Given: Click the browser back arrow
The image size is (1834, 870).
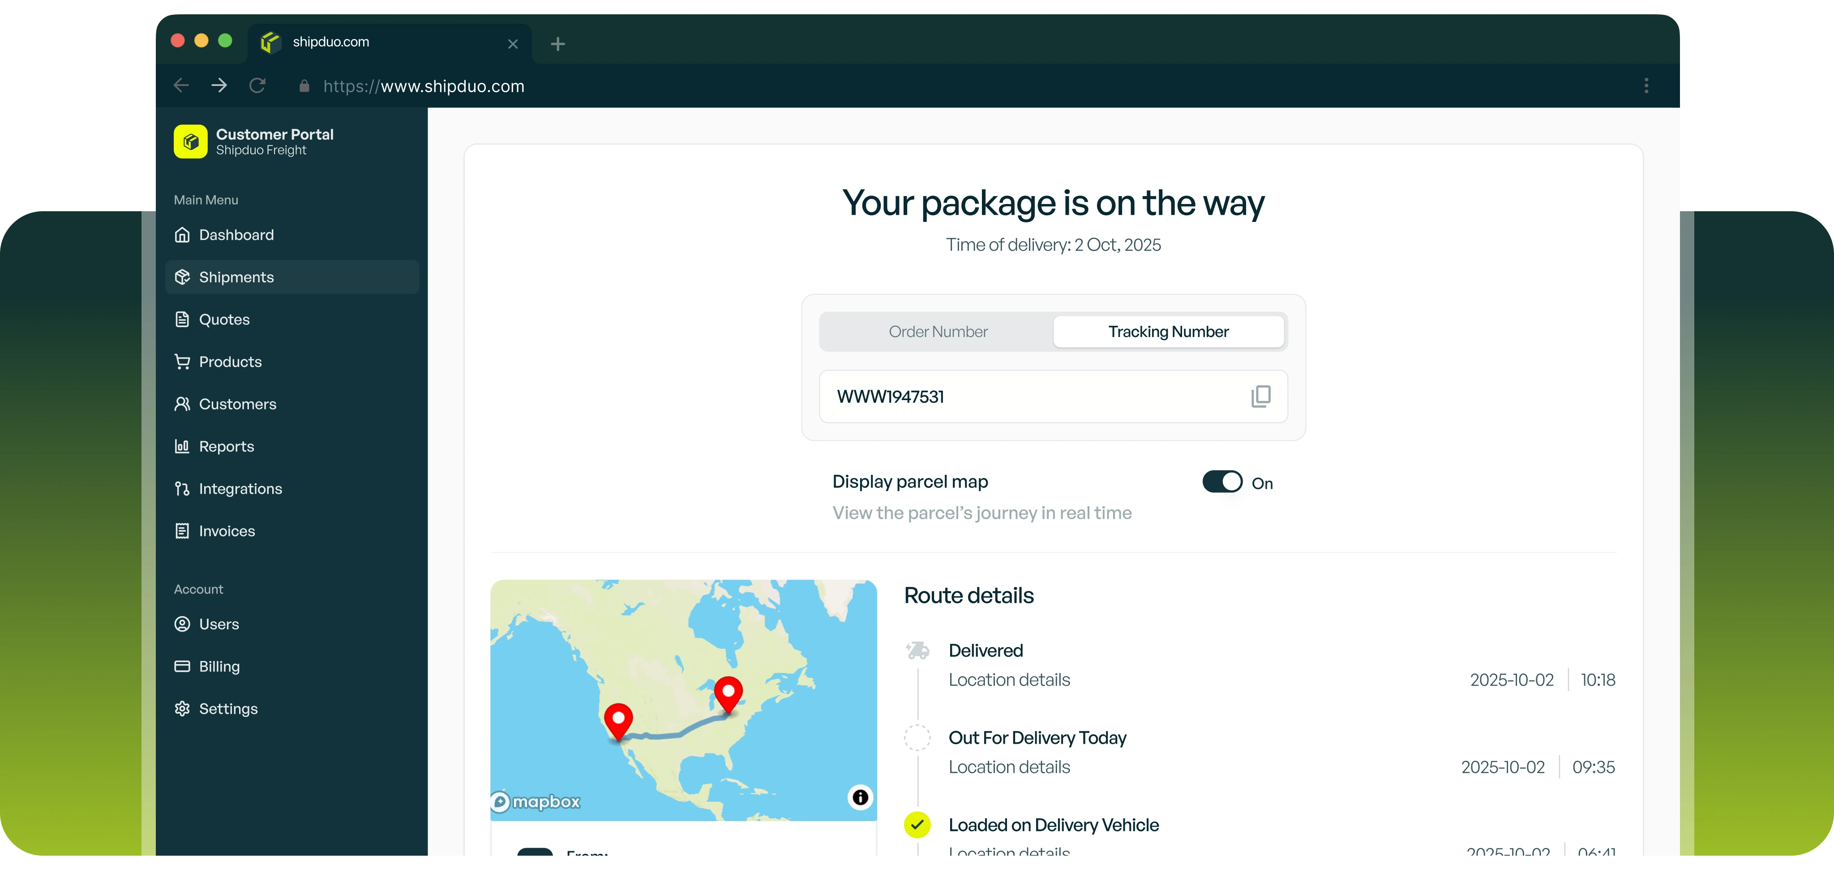Looking at the screenshot, I should click(181, 86).
